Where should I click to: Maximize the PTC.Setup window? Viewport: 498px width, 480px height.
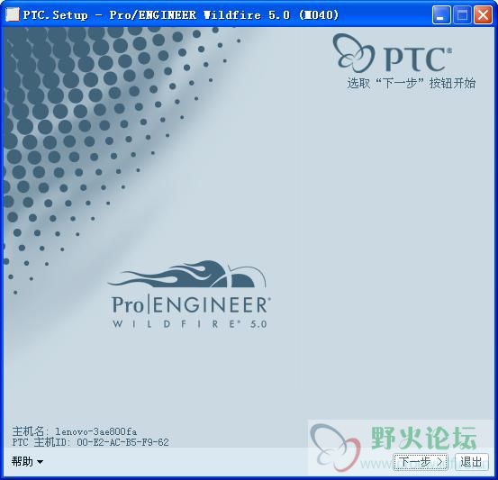tap(462, 14)
